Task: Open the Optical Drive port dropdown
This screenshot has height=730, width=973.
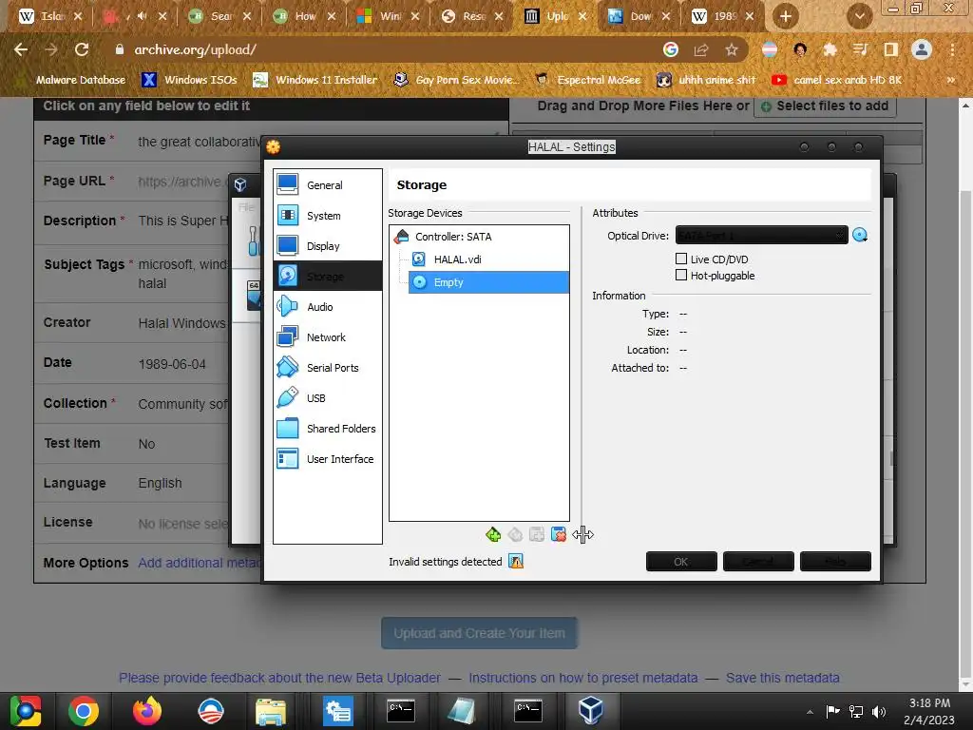Action: (761, 236)
